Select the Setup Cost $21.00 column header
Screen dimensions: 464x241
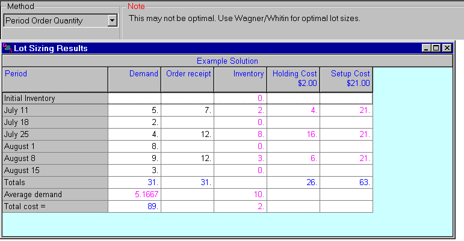click(346, 79)
